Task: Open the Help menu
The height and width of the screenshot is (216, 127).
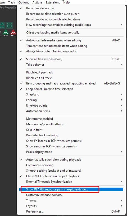Action: point(66,2)
